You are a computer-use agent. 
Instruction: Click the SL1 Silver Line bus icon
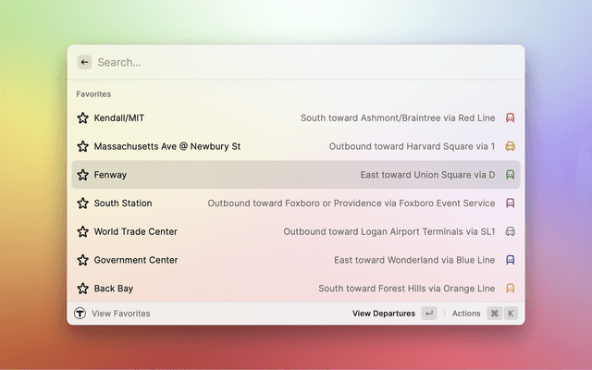[510, 231]
